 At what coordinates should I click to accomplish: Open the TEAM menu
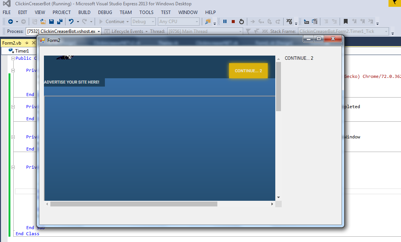click(126, 12)
